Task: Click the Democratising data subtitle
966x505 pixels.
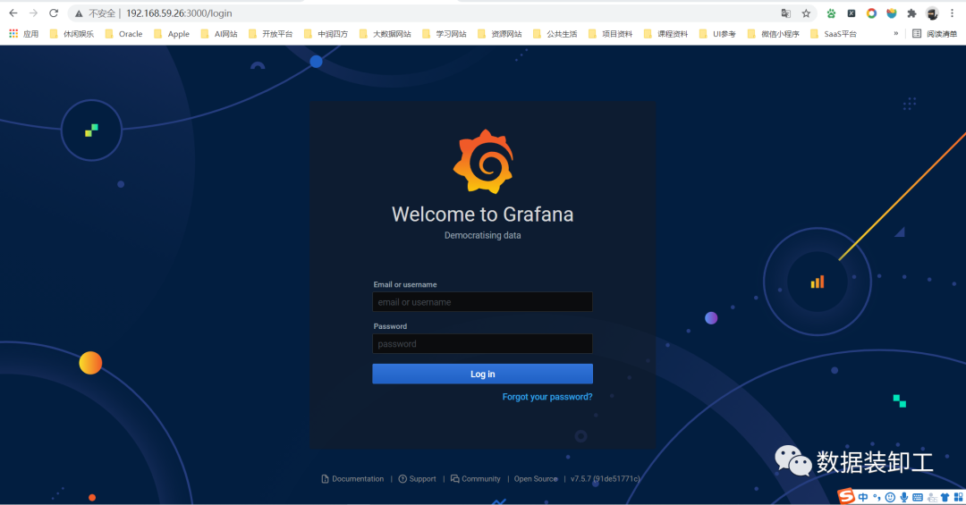Action: [482, 235]
